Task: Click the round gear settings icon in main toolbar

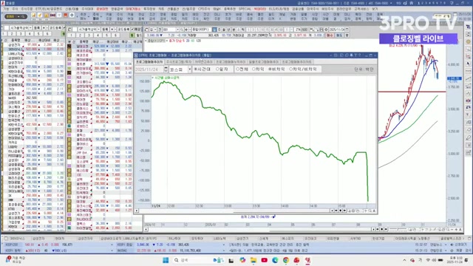Action: 72,15
